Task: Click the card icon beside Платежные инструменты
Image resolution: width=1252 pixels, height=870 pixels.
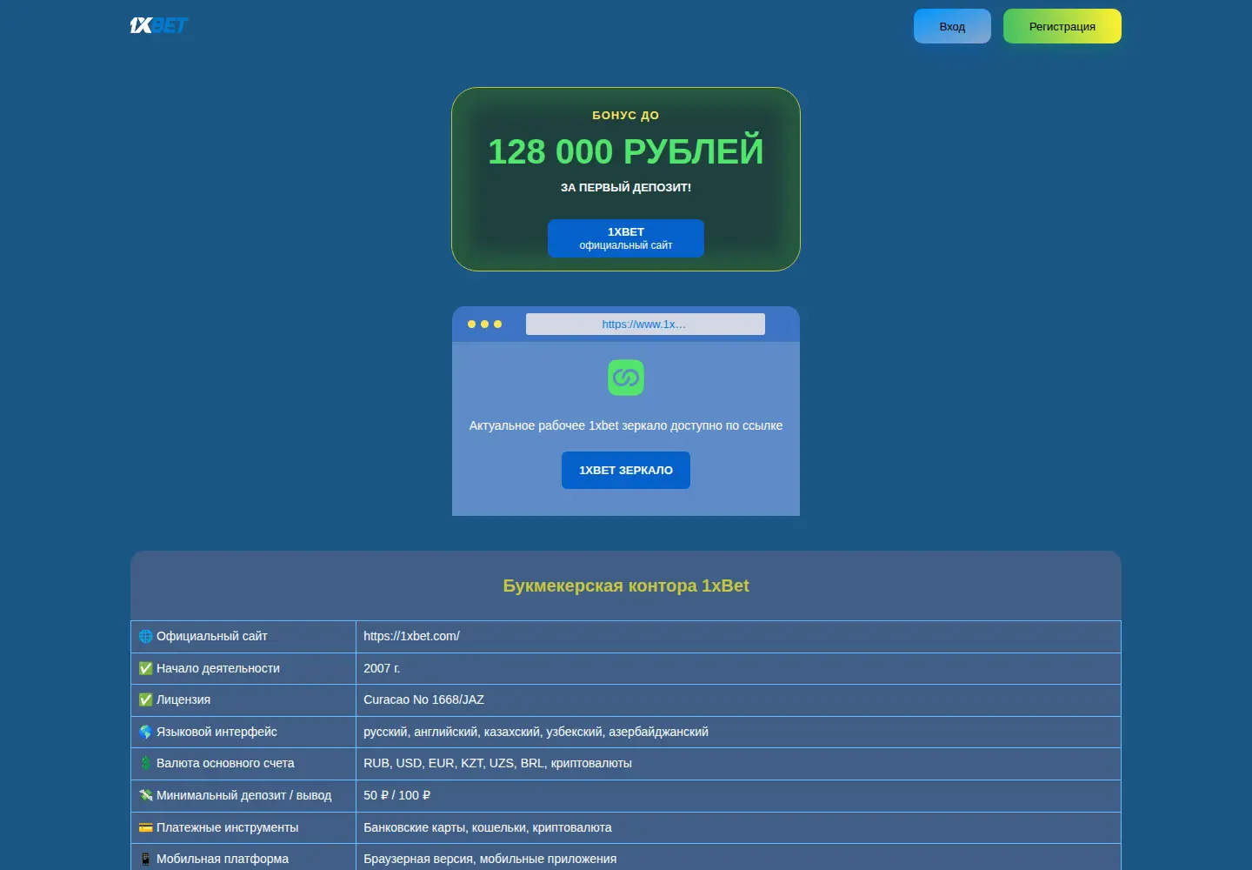Action: pyautogui.click(x=146, y=827)
